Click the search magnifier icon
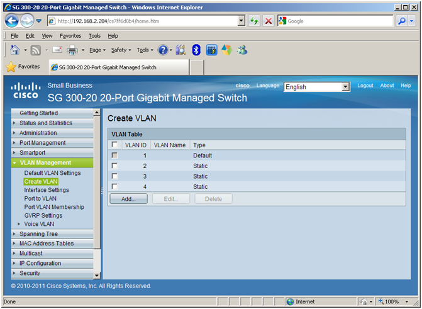This screenshot has height=309, width=422. [402, 21]
